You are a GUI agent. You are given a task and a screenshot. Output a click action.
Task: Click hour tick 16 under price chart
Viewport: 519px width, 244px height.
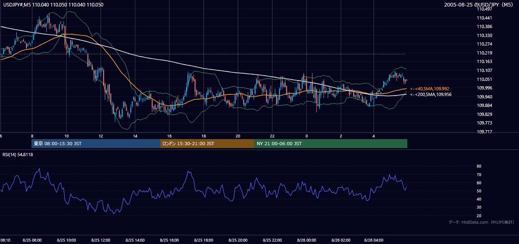[x=169, y=136]
